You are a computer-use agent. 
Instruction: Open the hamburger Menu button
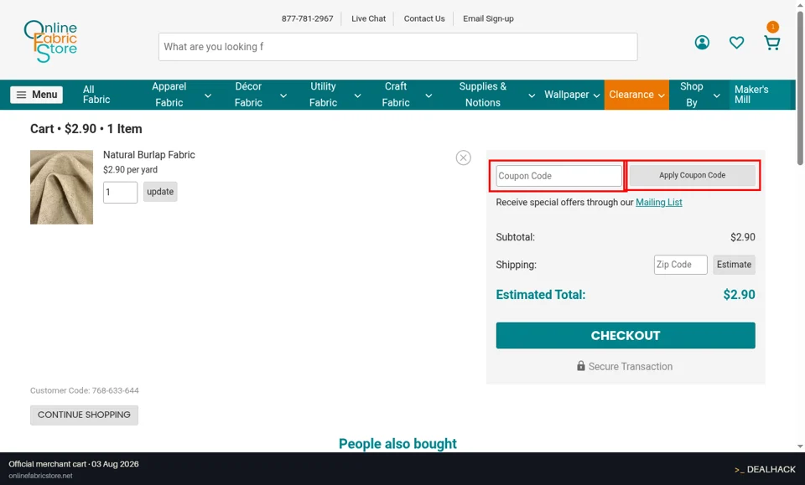point(36,95)
